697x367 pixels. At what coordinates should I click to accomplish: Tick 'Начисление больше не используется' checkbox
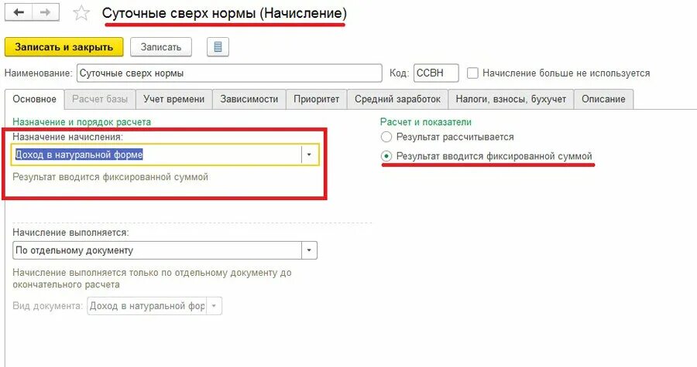click(x=472, y=73)
